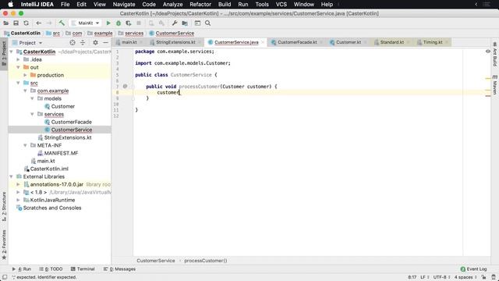Screen dimensions: 499x281
Task: Switch to Standard.kt tab
Action: pos(391,42)
